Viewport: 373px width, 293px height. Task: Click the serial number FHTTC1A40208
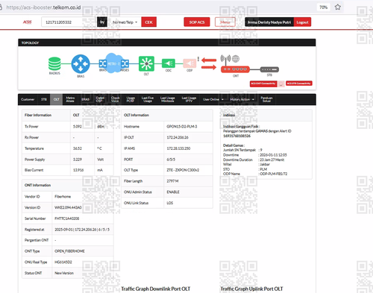pyautogui.click(x=67, y=218)
